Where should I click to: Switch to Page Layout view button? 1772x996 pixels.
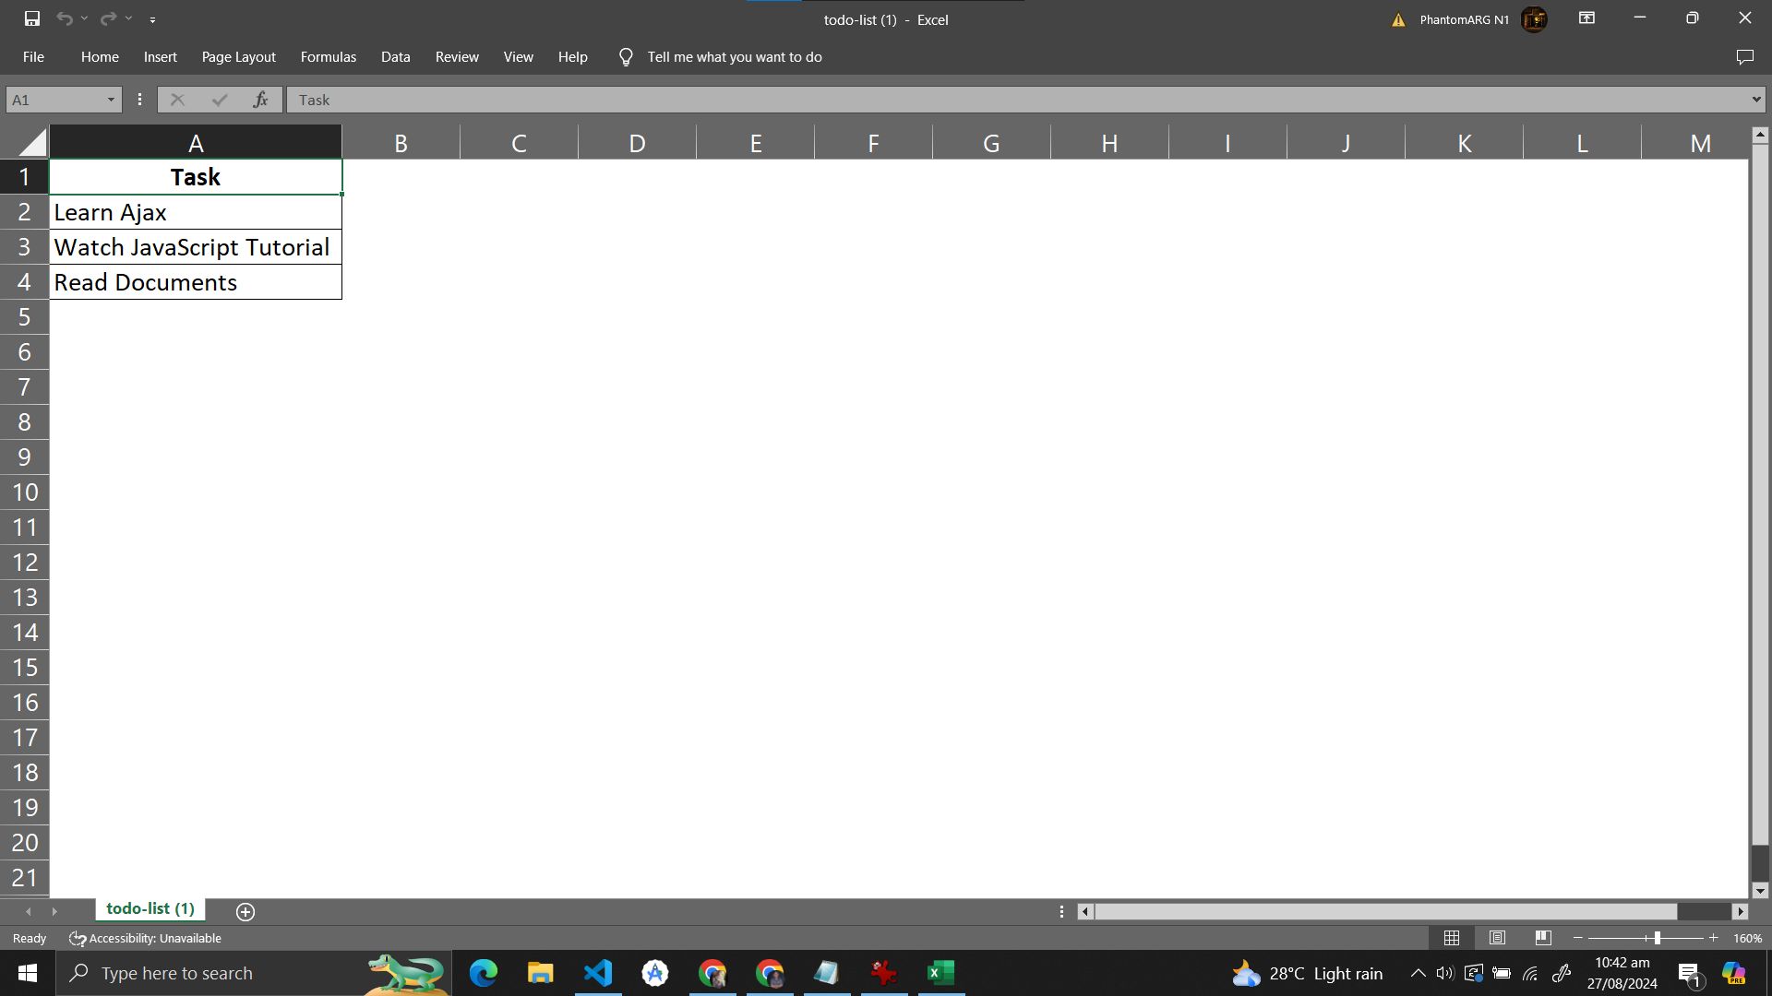[1497, 938]
